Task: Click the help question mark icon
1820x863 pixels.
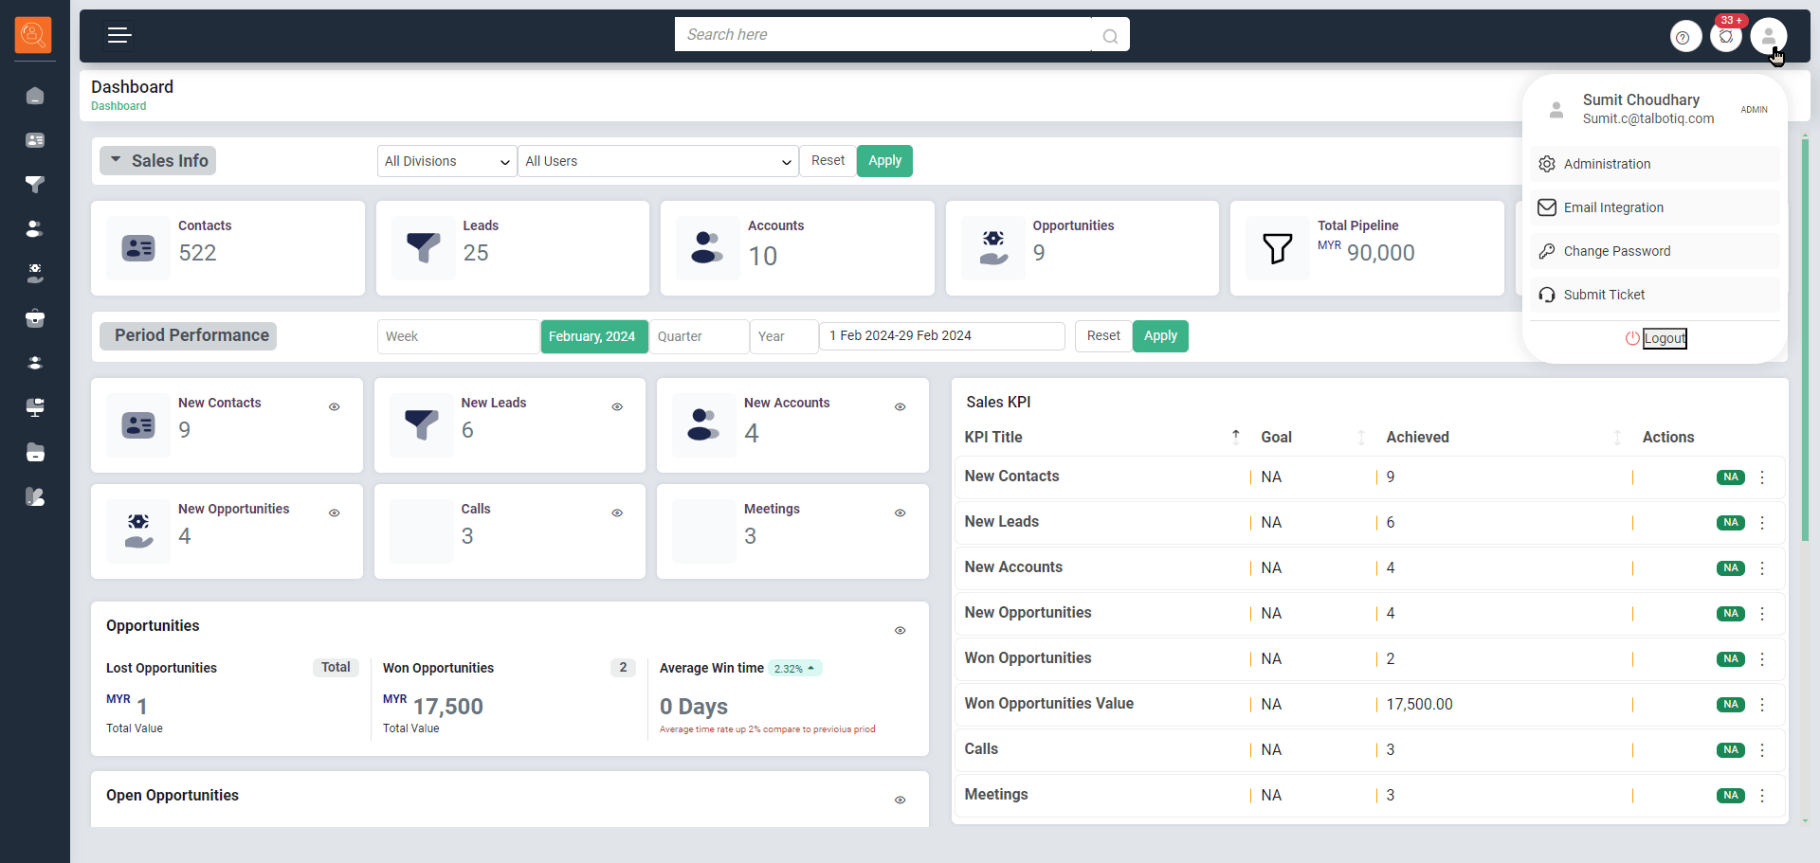Action: (1683, 37)
